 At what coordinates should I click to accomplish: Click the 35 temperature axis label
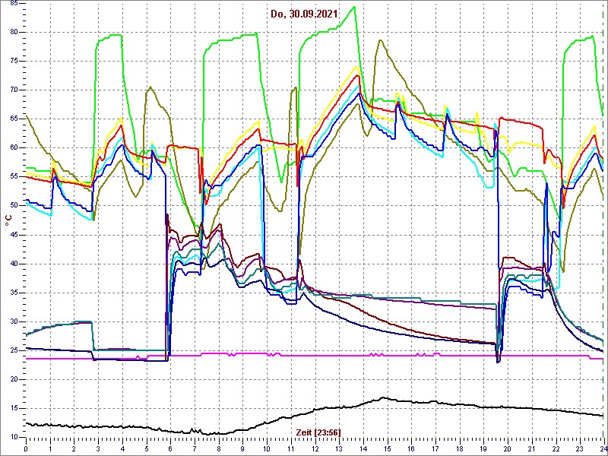click(x=14, y=293)
